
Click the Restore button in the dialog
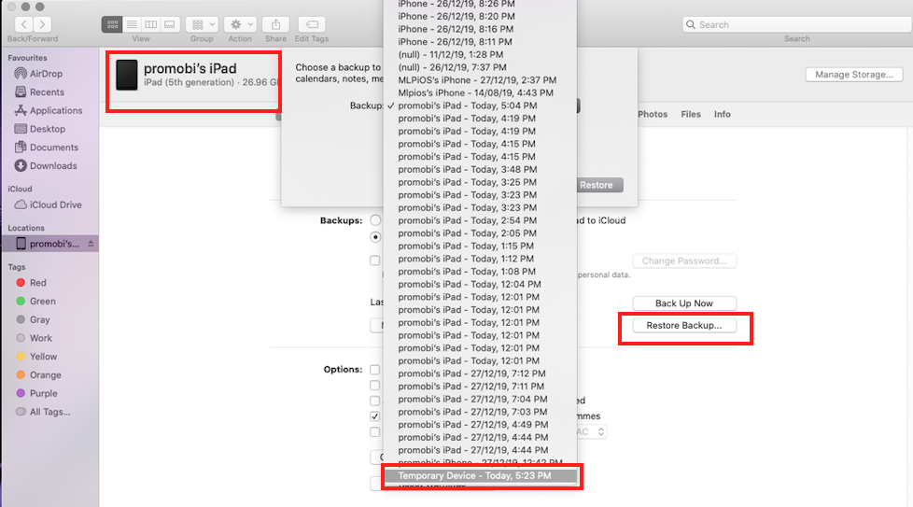tap(597, 185)
